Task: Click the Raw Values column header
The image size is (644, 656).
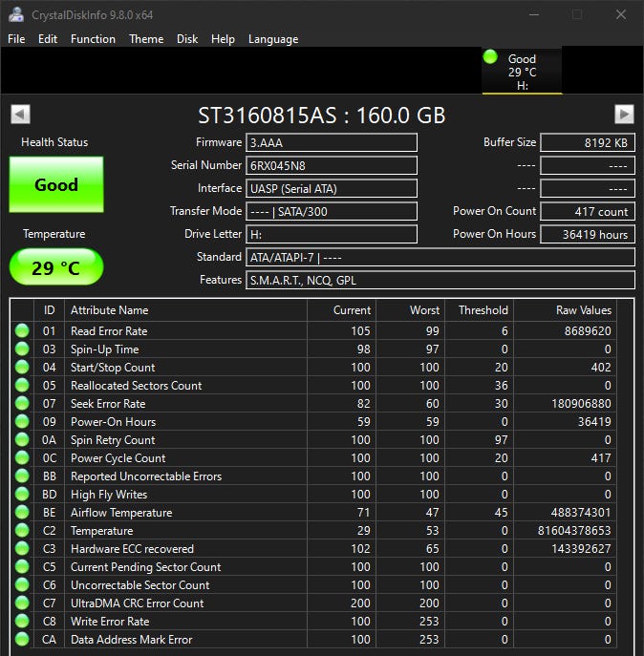Action: (583, 310)
